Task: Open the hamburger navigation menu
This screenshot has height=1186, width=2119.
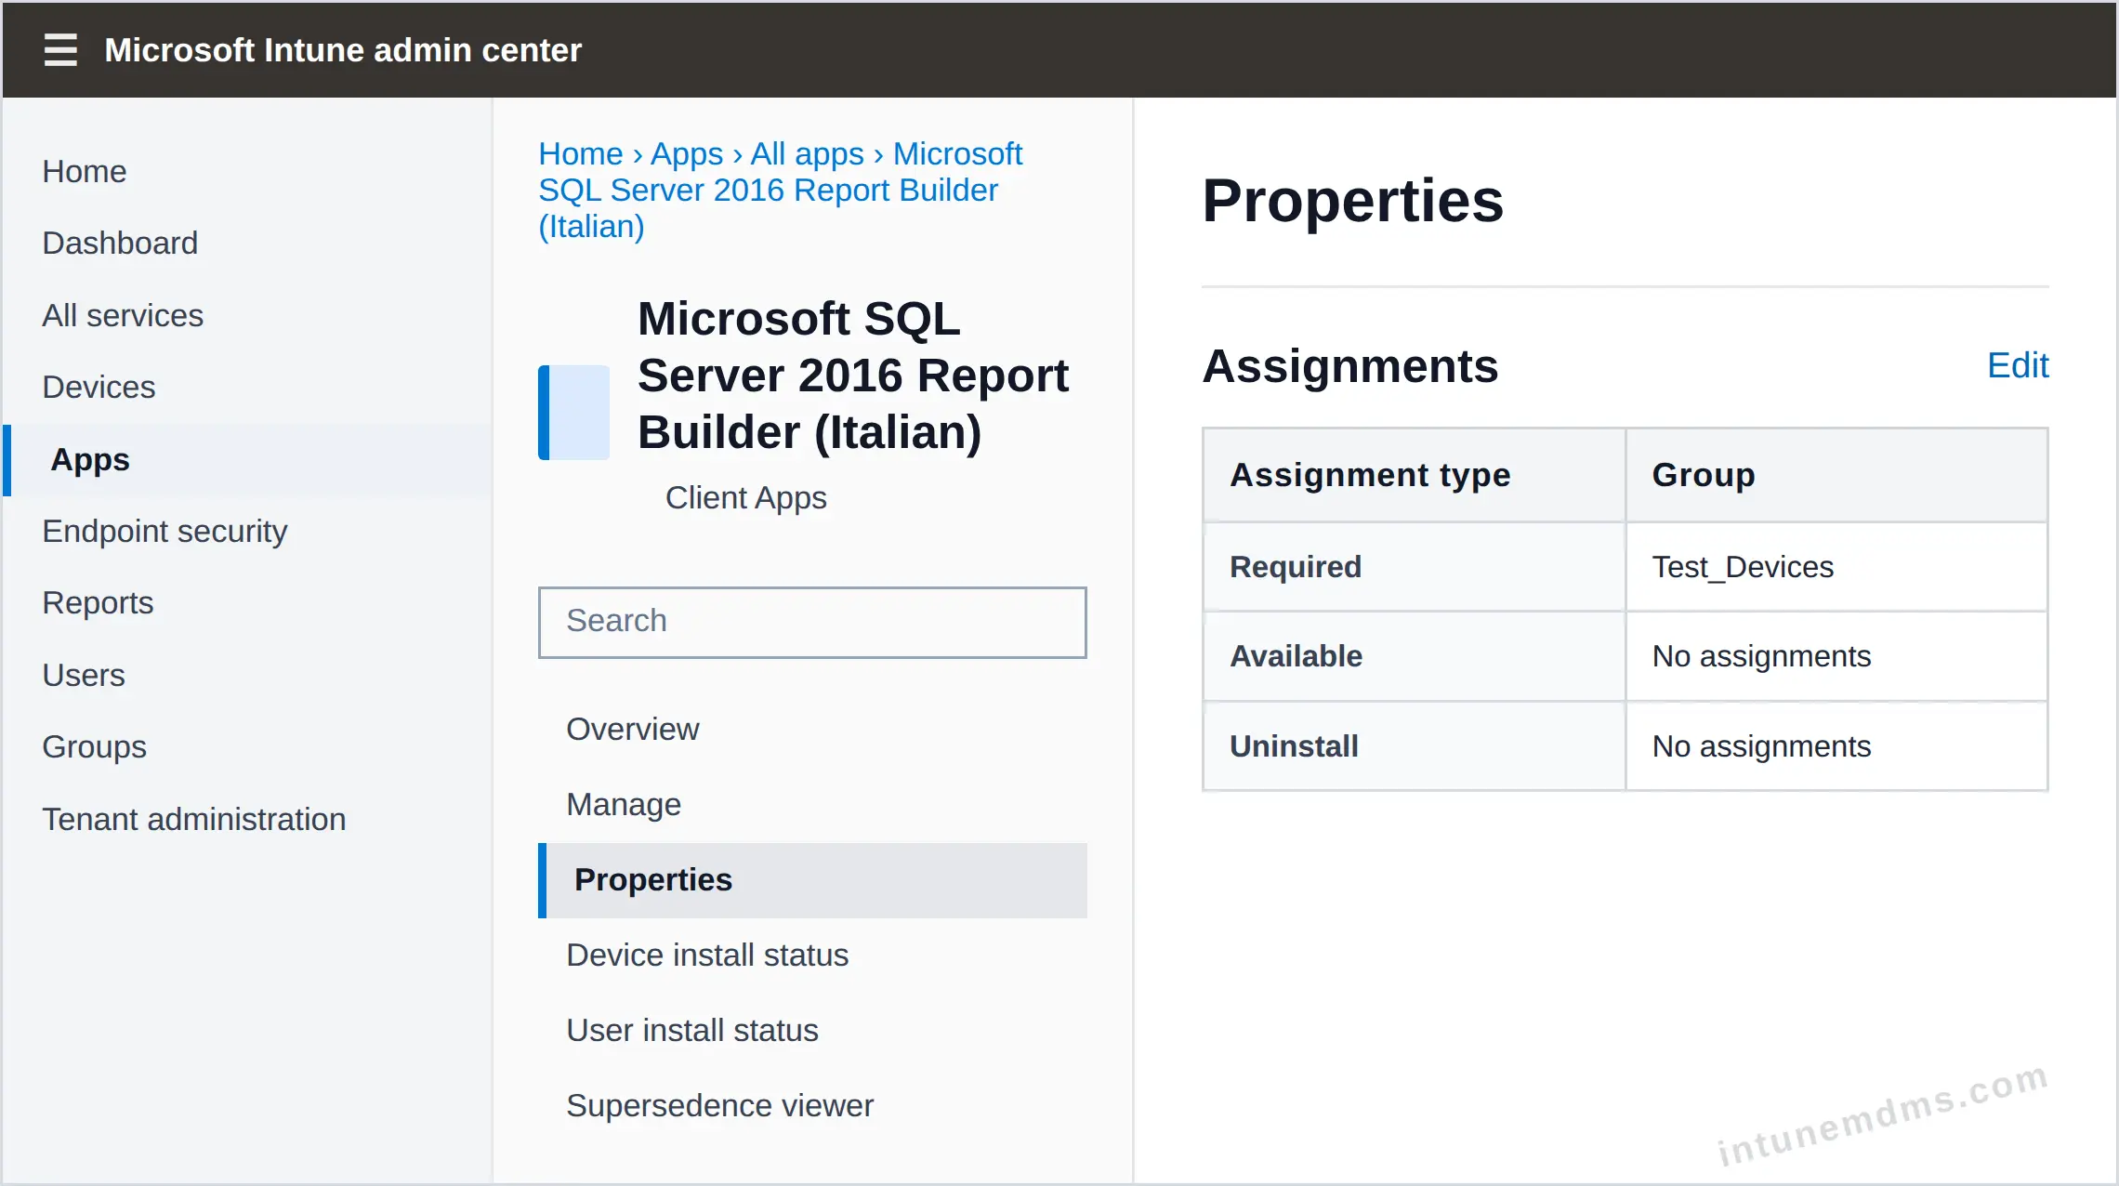Action: tap(60, 49)
